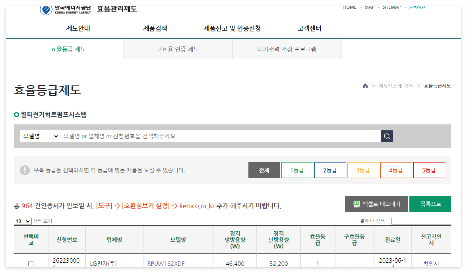Viewport: 467px width, 273px height.
Task: Click the exclamation info icon in the notice bar
Action: [25, 170]
